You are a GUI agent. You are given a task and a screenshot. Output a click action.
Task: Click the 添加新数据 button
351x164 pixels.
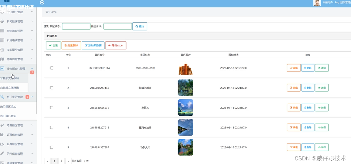click(93, 46)
